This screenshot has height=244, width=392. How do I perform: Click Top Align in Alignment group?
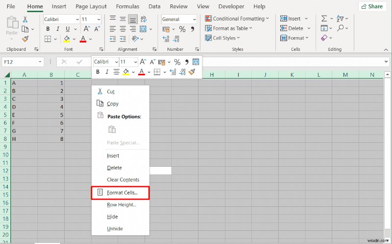[x=113, y=19]
